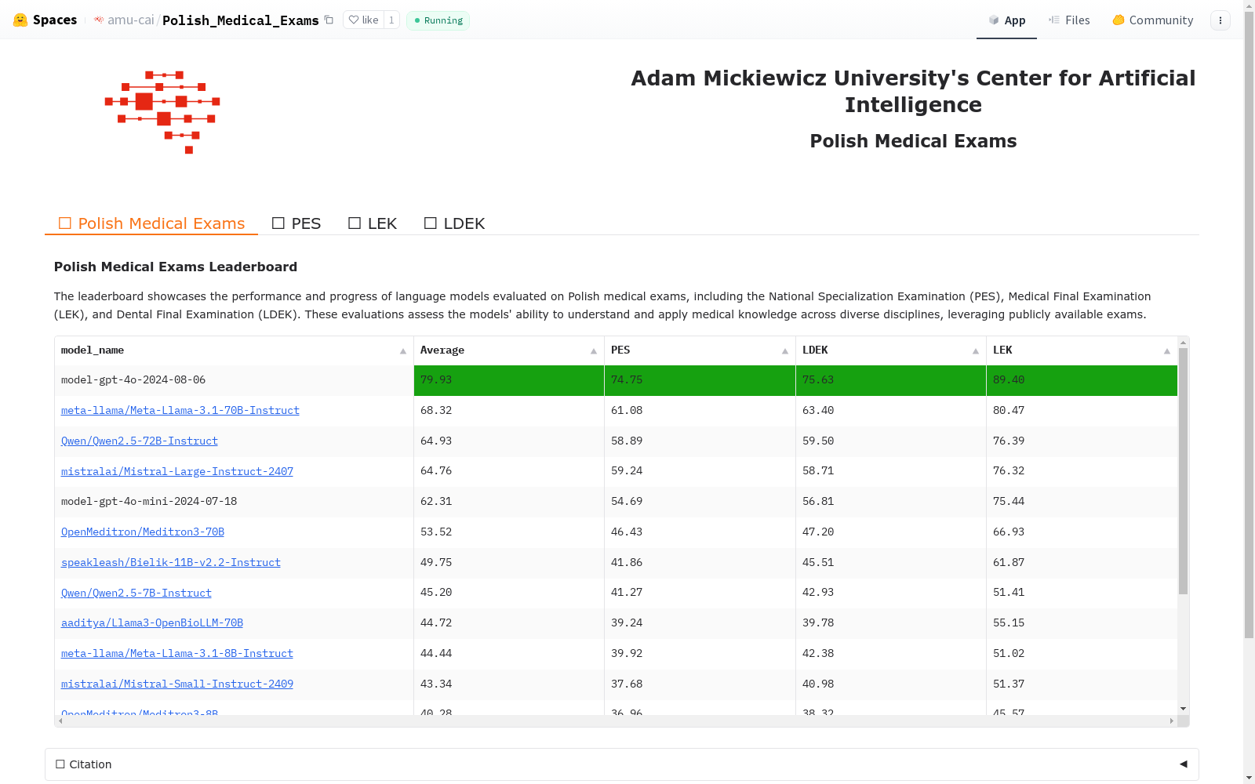The height and width of the screenshot is (784, 1255).
Task: Sort by the LEK column arrow
Action: (x=1167, y=351)
